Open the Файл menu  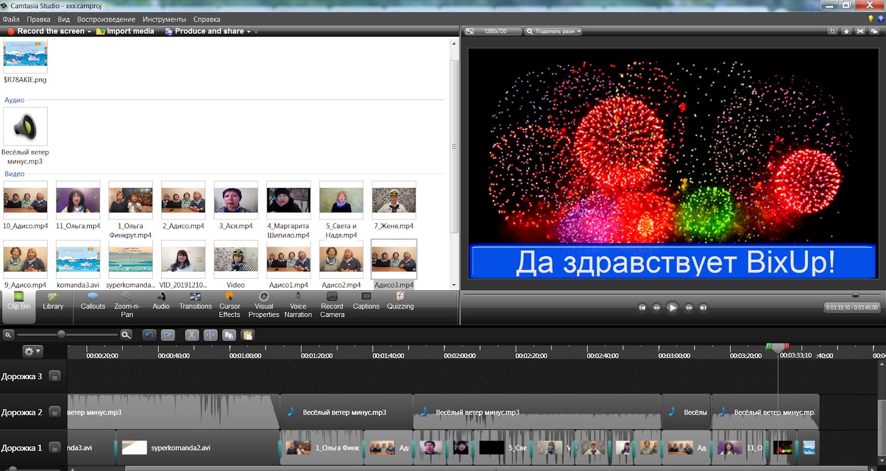[x=11, y=19]
